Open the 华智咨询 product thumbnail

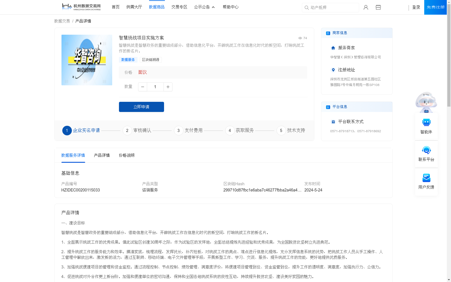click(x=87, y=60)
